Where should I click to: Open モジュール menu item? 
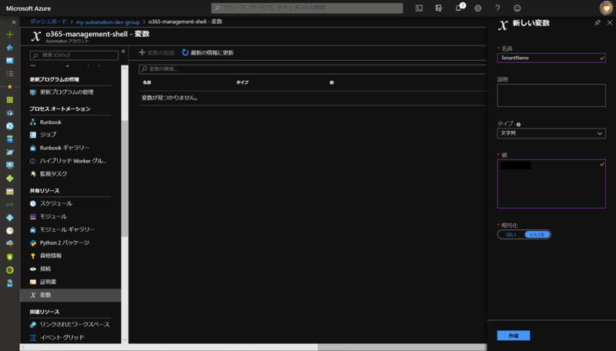tap(71, 217)
